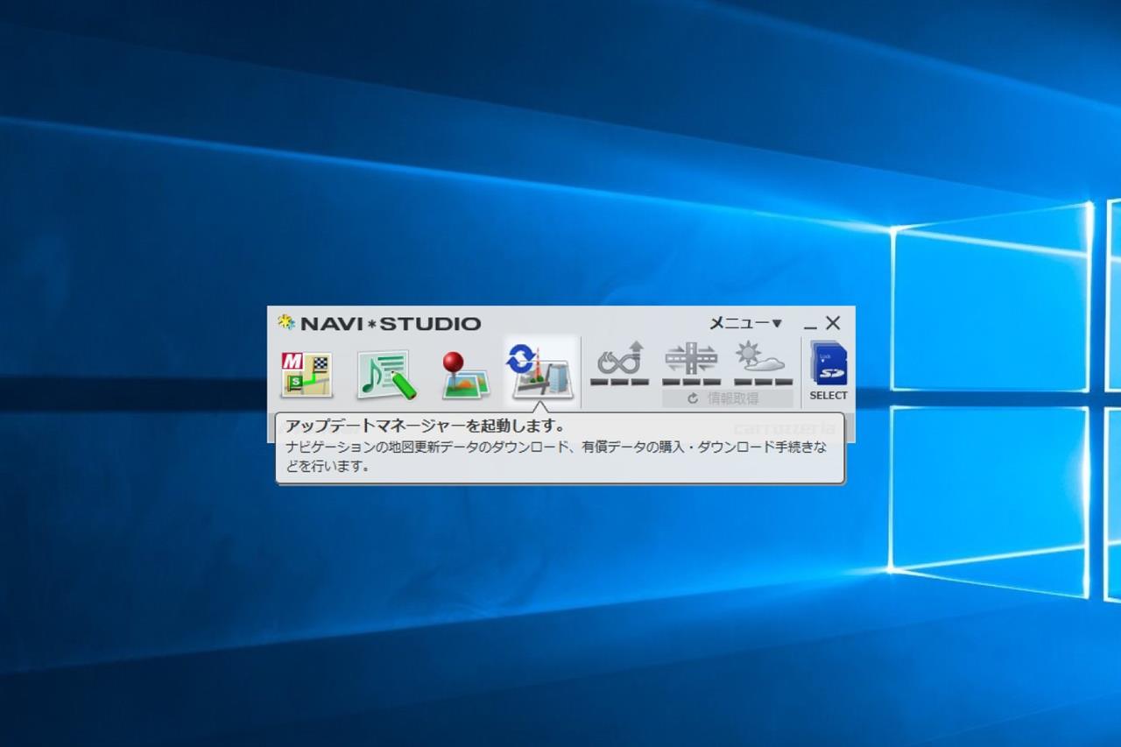
Task: Click the NAVI*STUDIO star logo icon
Action: (286, 322)
